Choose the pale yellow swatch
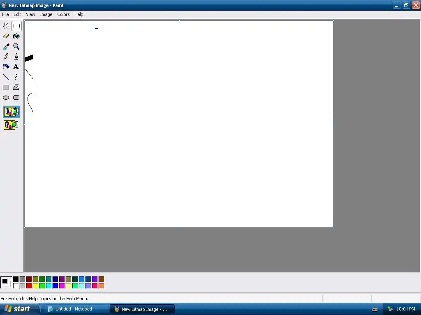Viewport: 421px width, 315px height. [69, 286]
